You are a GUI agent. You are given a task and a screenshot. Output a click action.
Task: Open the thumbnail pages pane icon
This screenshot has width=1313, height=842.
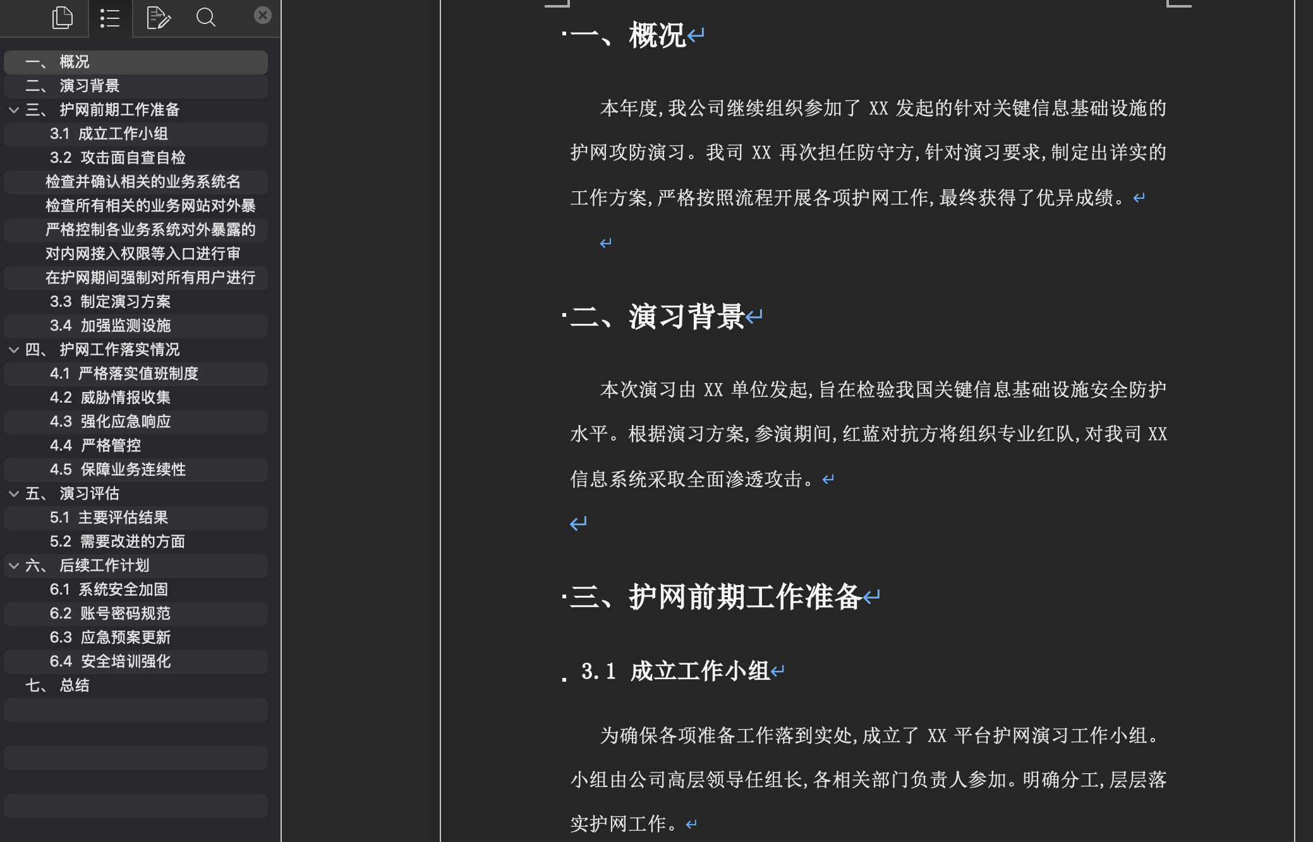coord(62,18)
